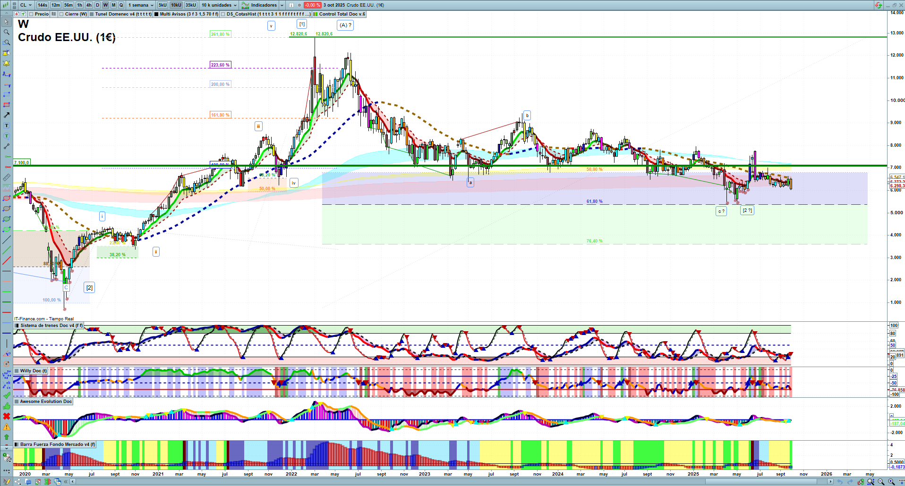
Task: Select the text T drawing tool
Action: 7,126
